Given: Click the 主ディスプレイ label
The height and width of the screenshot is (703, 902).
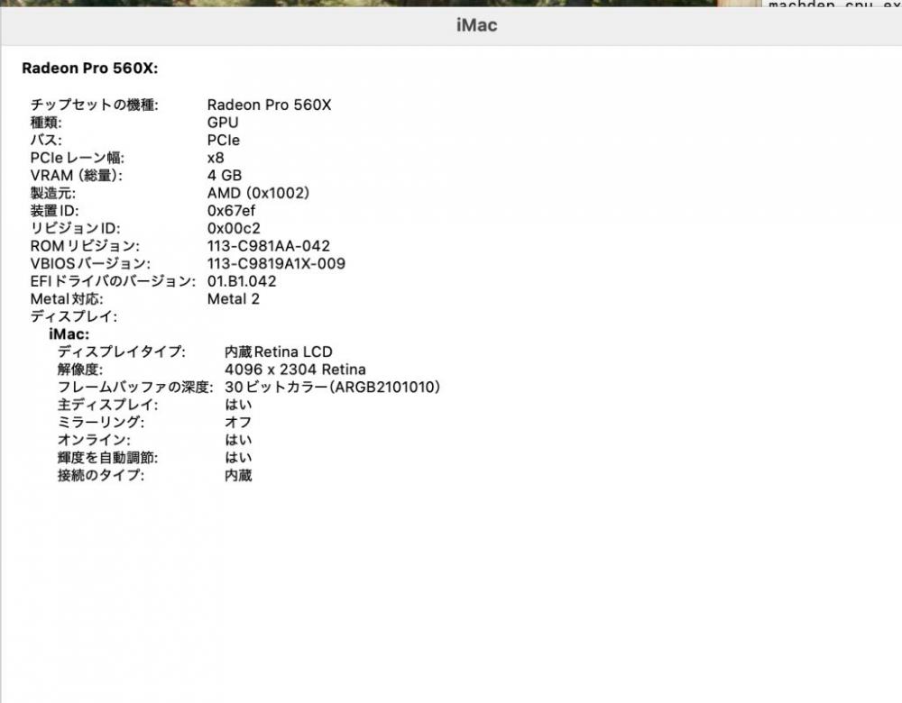Looking at the screenshot, I should [x=107, y=405].
